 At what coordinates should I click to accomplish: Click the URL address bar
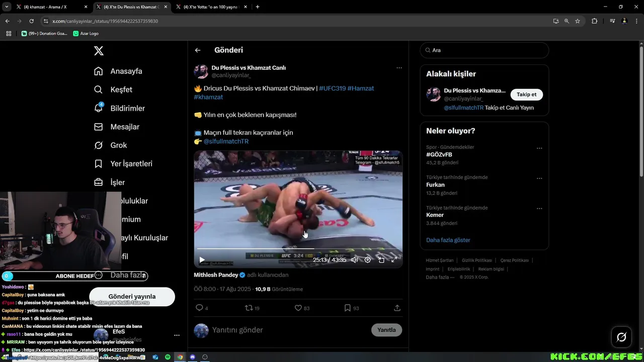[297, 21]
